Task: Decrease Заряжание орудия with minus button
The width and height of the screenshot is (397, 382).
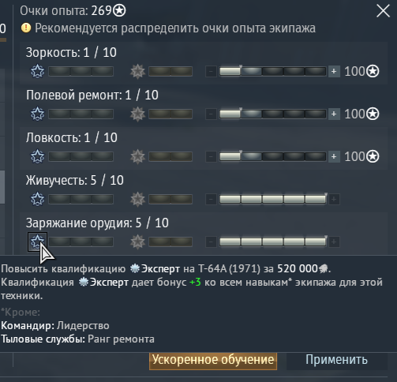Action: tap(211, 242)
